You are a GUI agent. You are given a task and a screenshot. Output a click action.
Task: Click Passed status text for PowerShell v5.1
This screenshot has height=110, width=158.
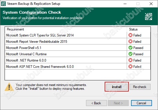point(138,48)
